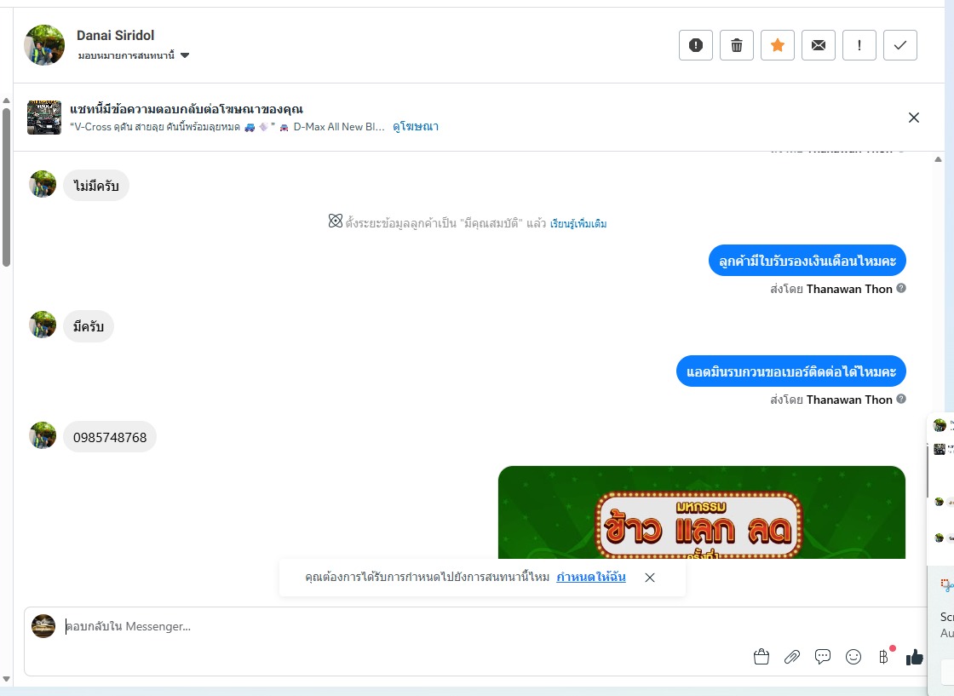Image resolution: width=954 pixels, height=696 pixels.
Task: Toggle the orange star follow-up flag
Action: click(x=778, y=45)
